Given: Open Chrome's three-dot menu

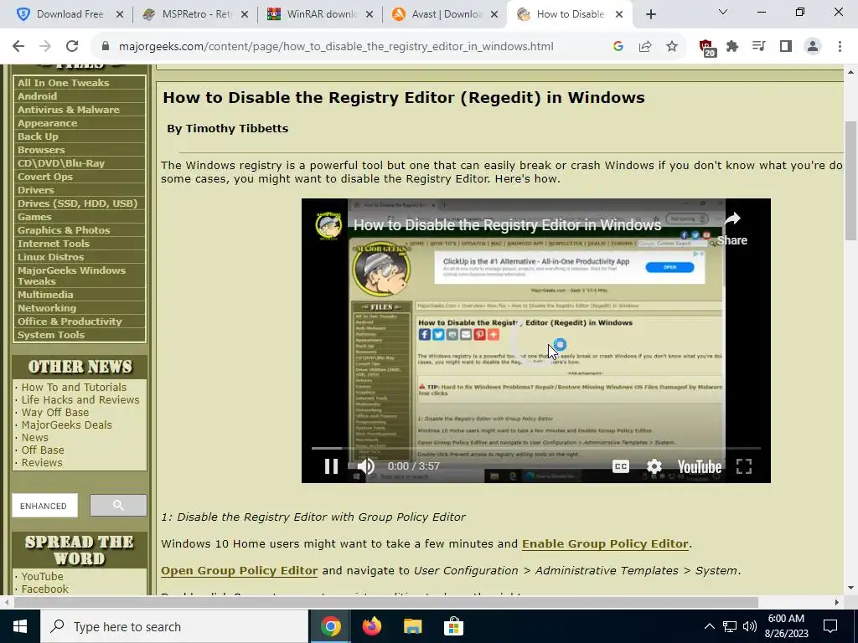Looking at the screenshot, I should [840, 47].
